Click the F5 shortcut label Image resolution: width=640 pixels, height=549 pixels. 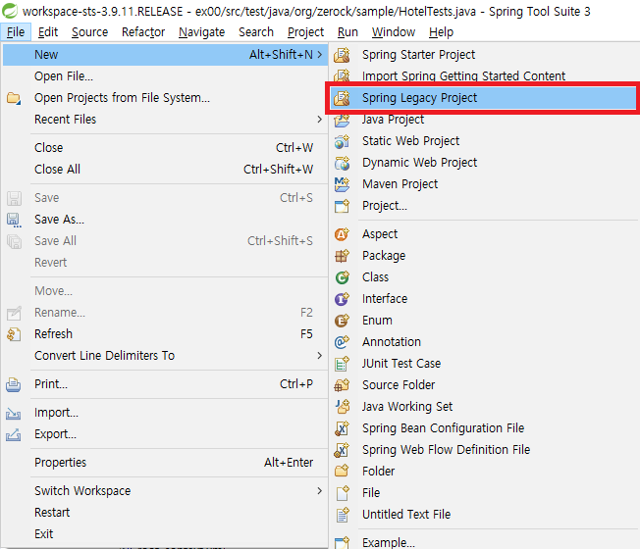point(306,334)
